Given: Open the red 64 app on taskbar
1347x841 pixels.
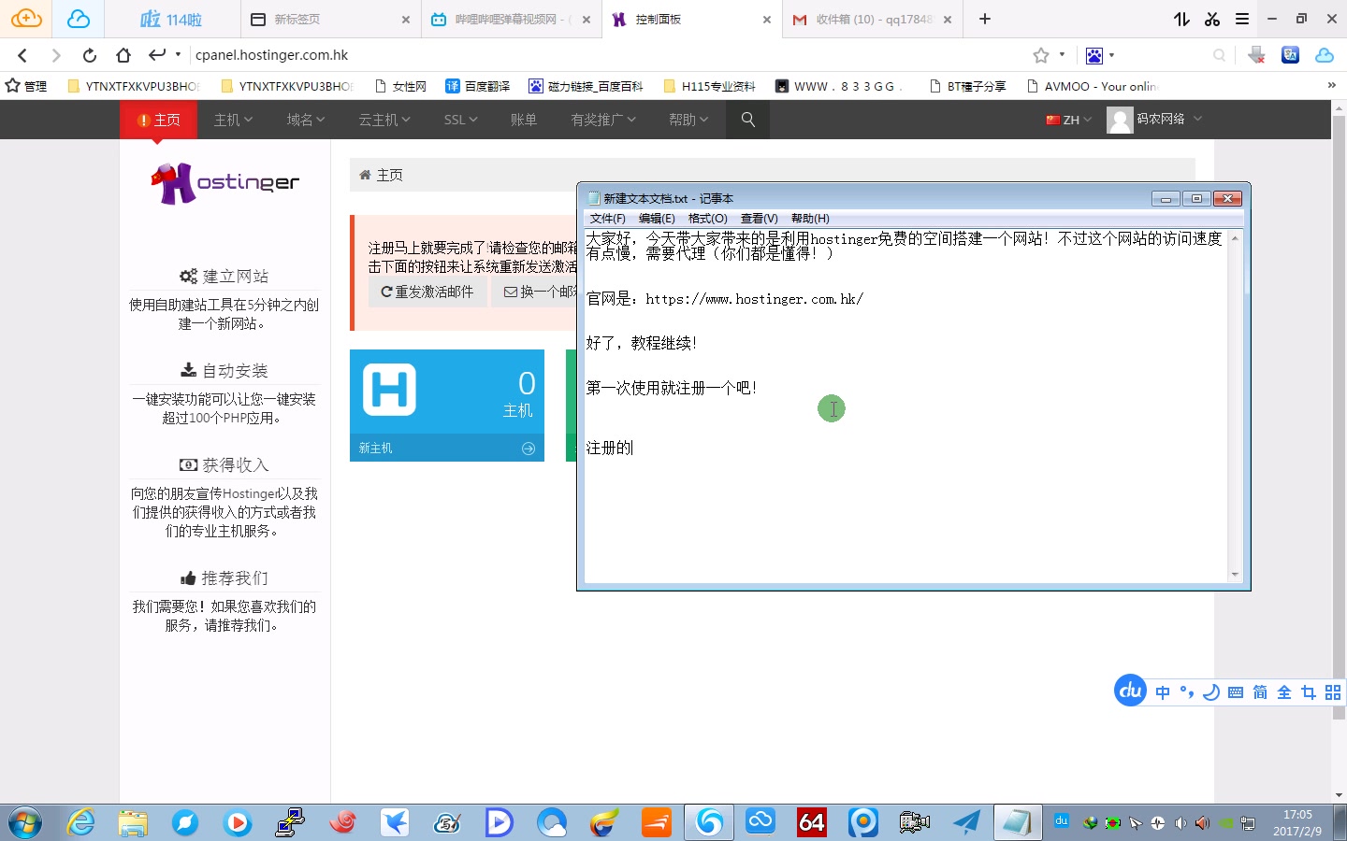Looking at the screenshot, I should coord(811,822).
